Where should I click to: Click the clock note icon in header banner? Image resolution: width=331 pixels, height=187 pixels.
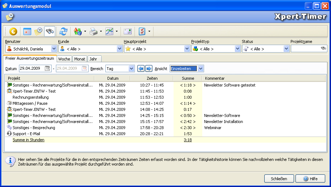click(x=10, y=17)
